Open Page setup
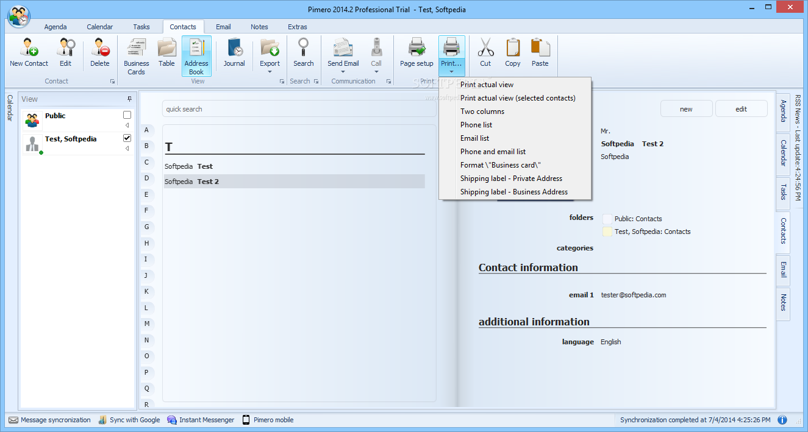 417,52
